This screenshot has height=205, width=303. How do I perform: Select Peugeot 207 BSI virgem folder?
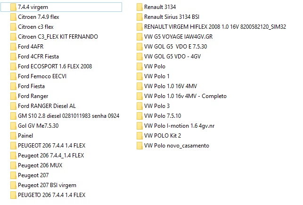47,185
